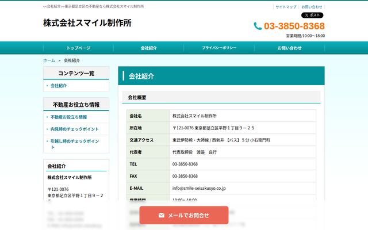The height and width of the screenshot is (230, 368).
Task: Click the large 会社紹介 teal page title
Action: point(141,76)
